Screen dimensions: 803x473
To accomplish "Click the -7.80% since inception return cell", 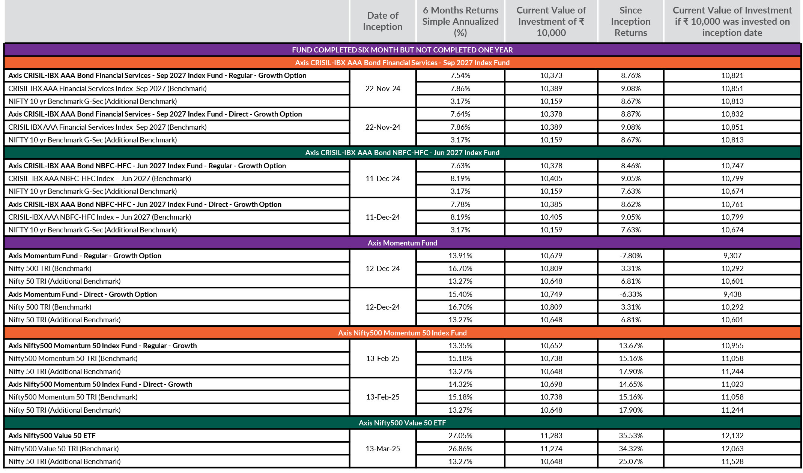I will tap(630, 256).
